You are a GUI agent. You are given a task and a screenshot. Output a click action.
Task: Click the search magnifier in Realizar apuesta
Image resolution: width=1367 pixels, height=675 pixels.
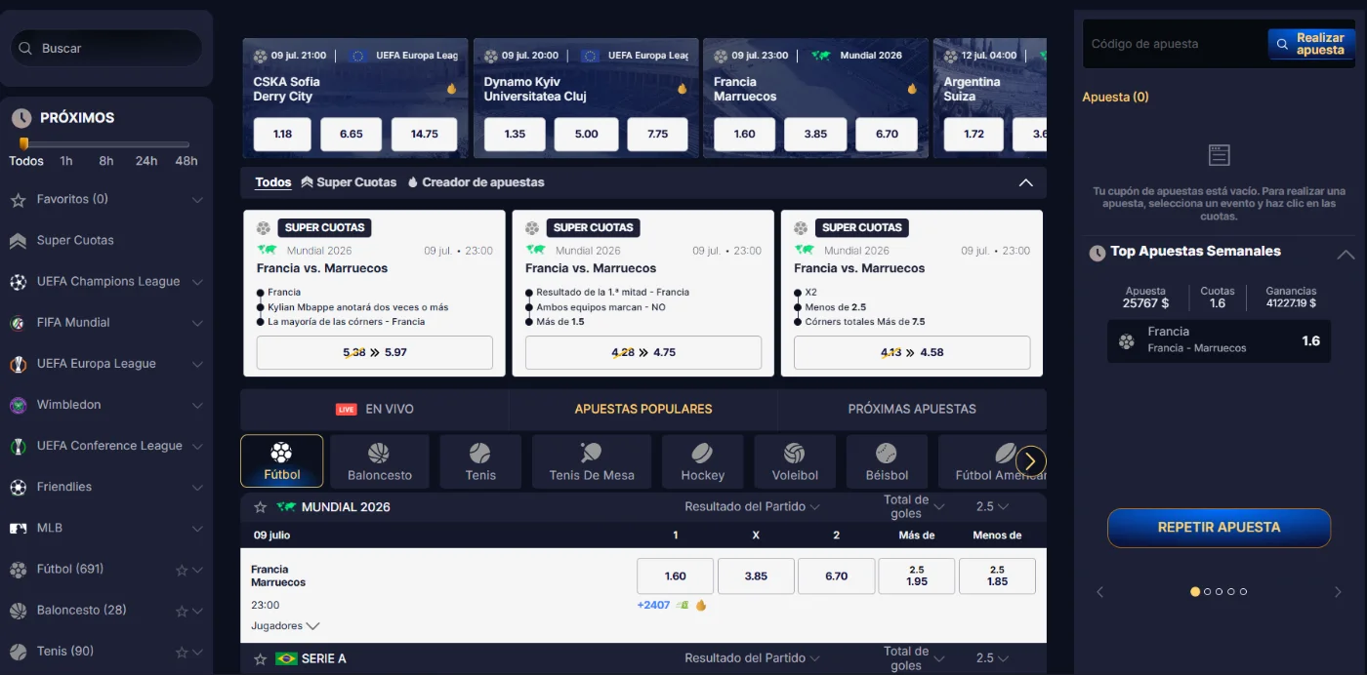coord(1282,44)
